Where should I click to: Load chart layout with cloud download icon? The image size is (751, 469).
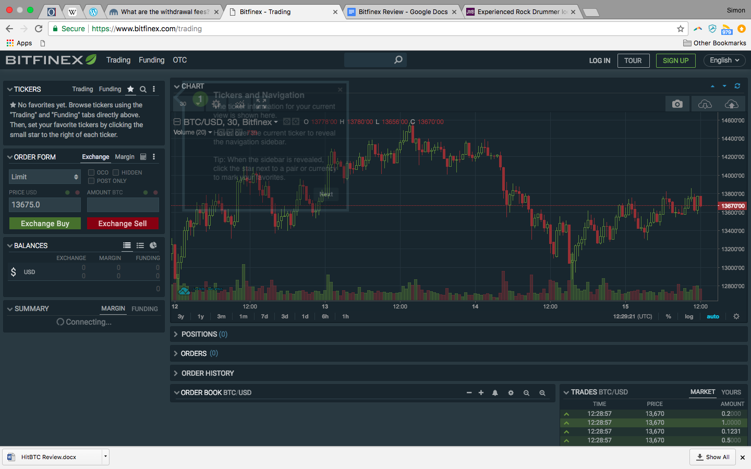point(705,104)
